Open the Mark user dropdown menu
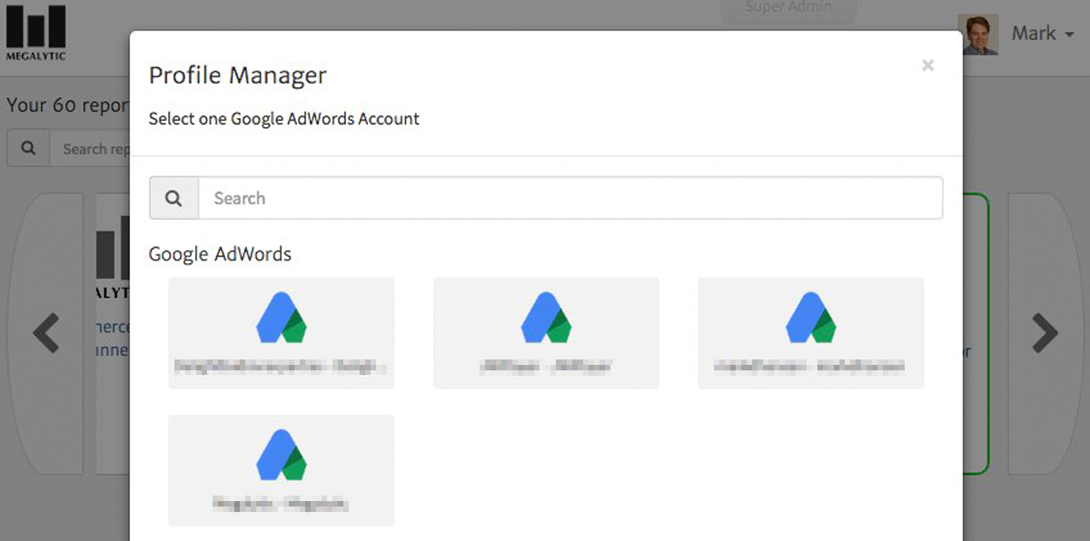 1034,34
